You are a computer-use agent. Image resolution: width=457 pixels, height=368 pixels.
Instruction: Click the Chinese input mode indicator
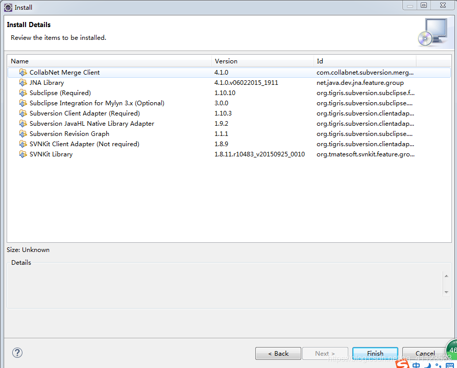click(x=416, y=365)
